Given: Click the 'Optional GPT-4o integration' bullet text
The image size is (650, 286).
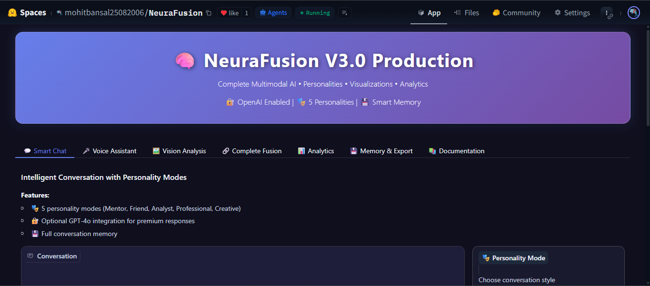Looking at the screenshot, I should pyautogui.click(x=118, y=221).
